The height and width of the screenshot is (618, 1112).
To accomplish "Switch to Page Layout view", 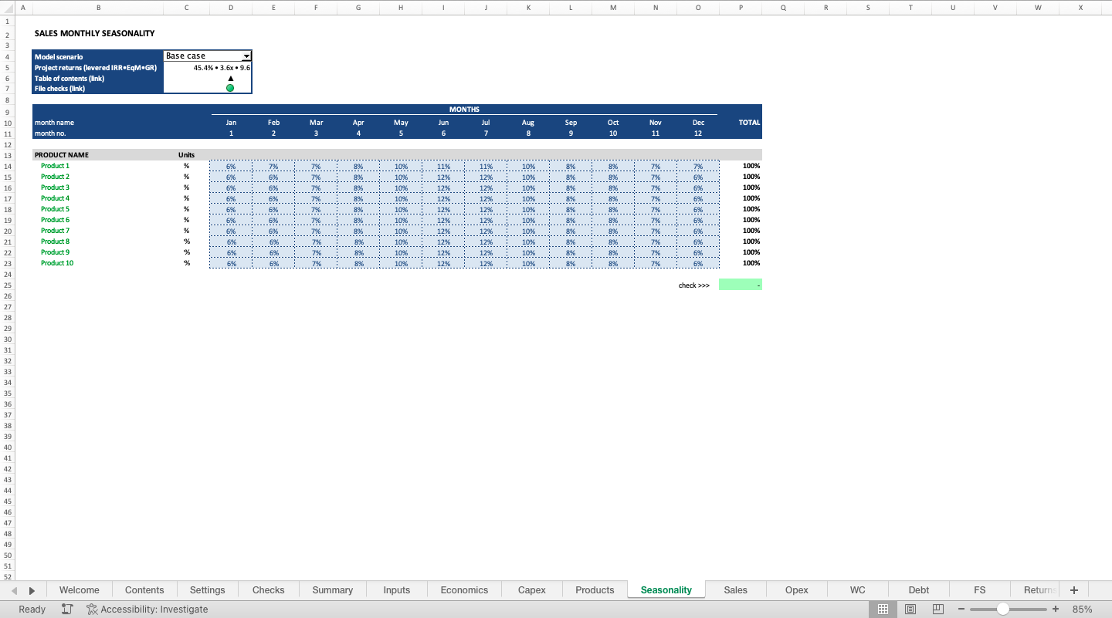I will 910,609.
